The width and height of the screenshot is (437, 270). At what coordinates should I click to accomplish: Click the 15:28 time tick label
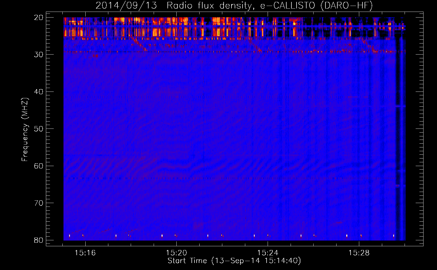359,253
